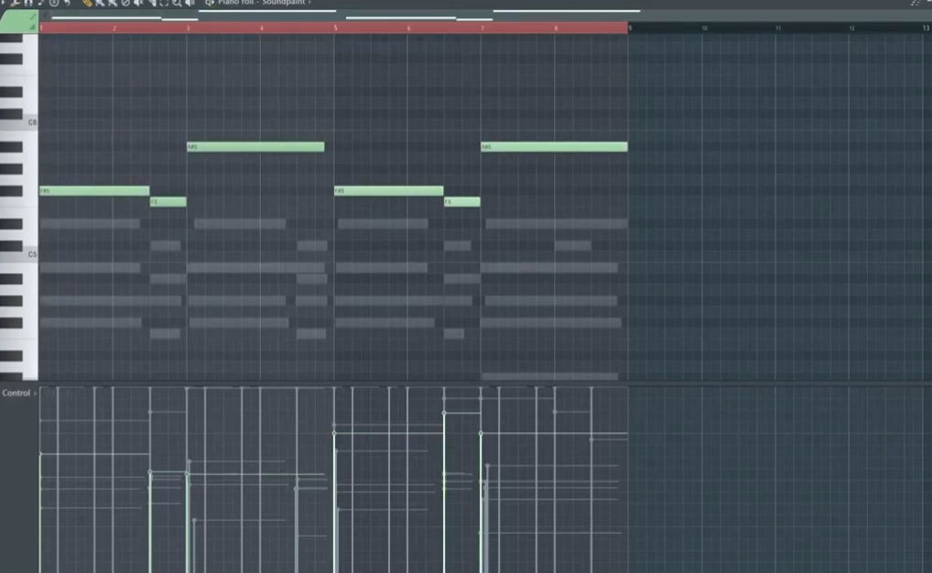Open the piano roll tools wrench menu
This screenshot has height=573, width=932.
(x=15, y=3)
